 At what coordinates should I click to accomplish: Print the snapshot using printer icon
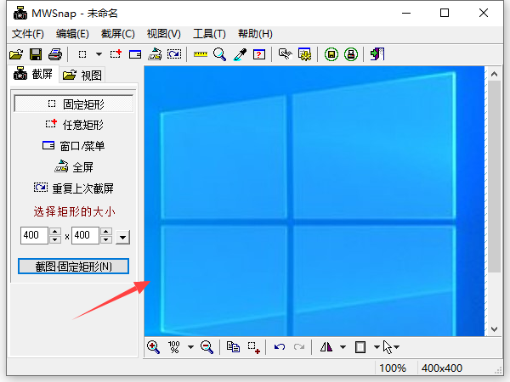coord(55,54)
